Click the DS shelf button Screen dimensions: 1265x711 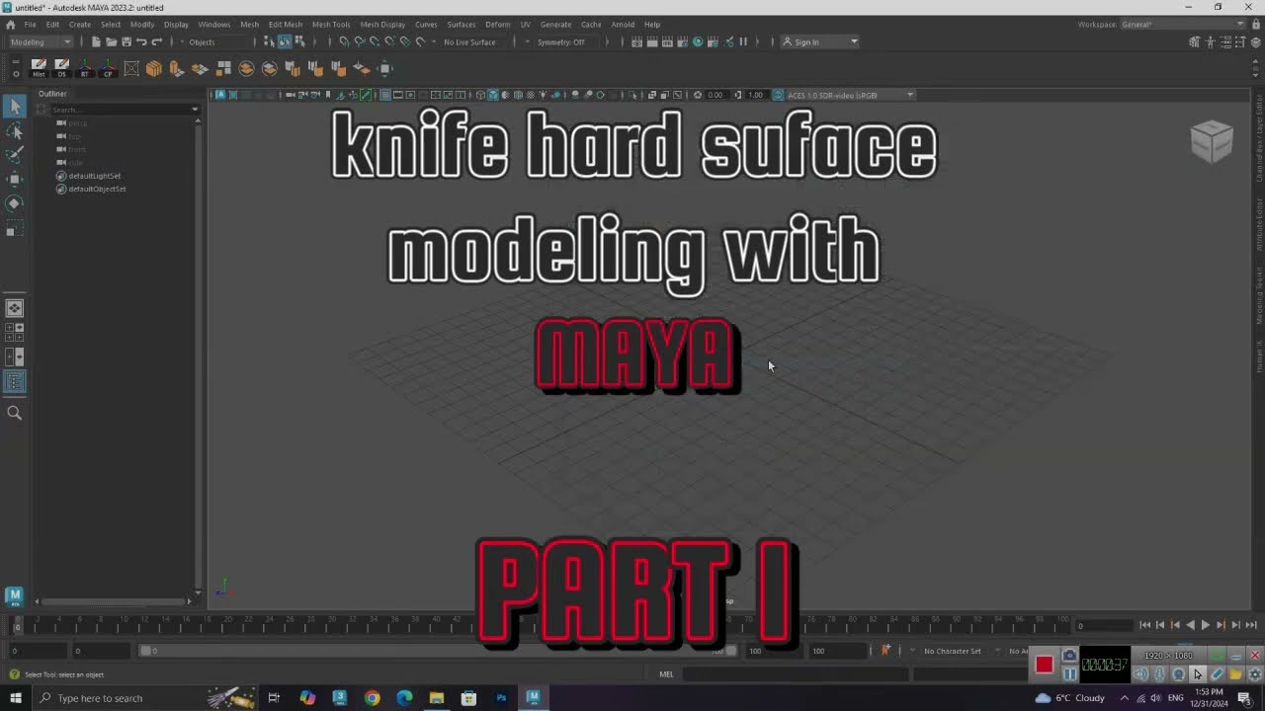coord(61,68)
